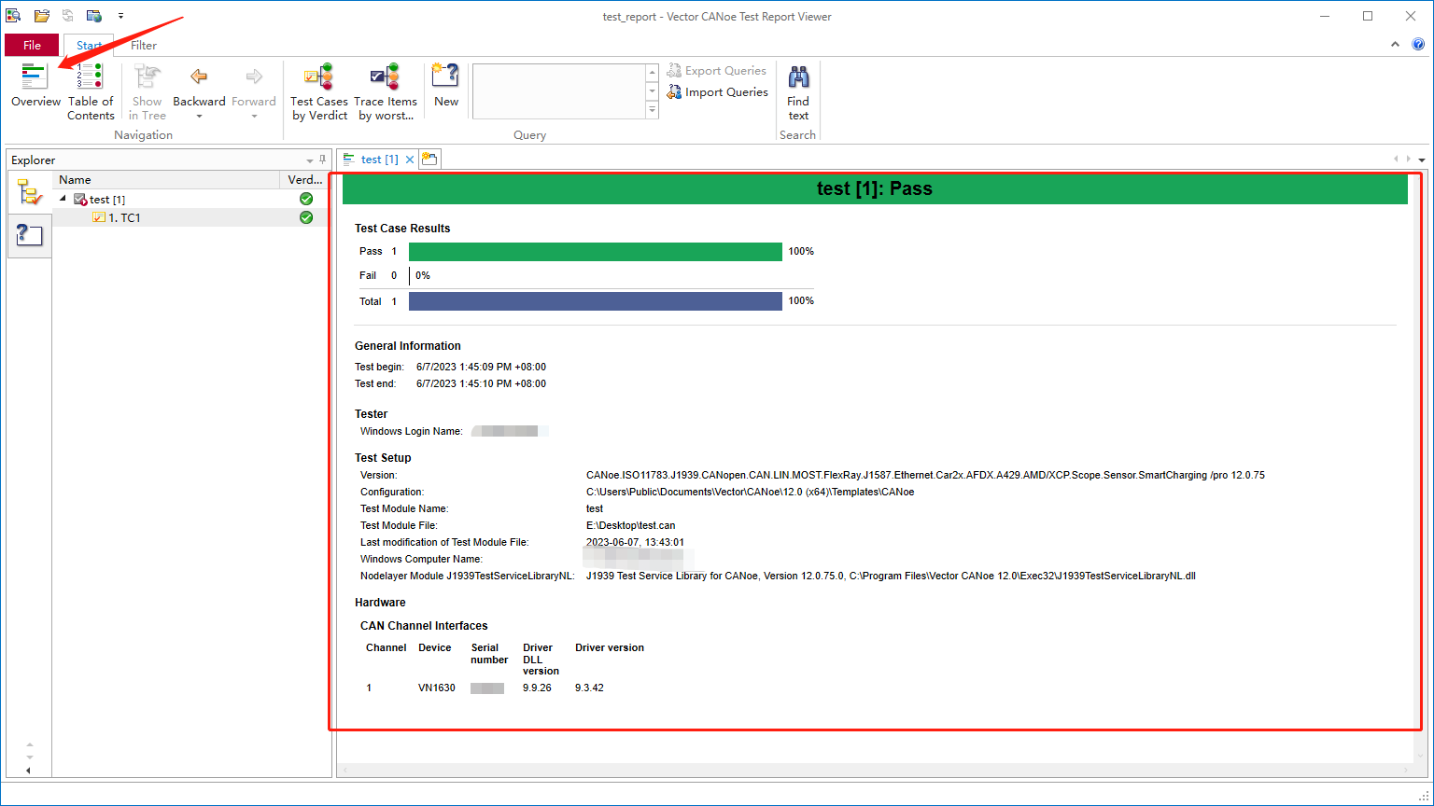Switch to the query view in Explorer sidebar
Viewport: 1434px width, 806px height.
[30, 235]
